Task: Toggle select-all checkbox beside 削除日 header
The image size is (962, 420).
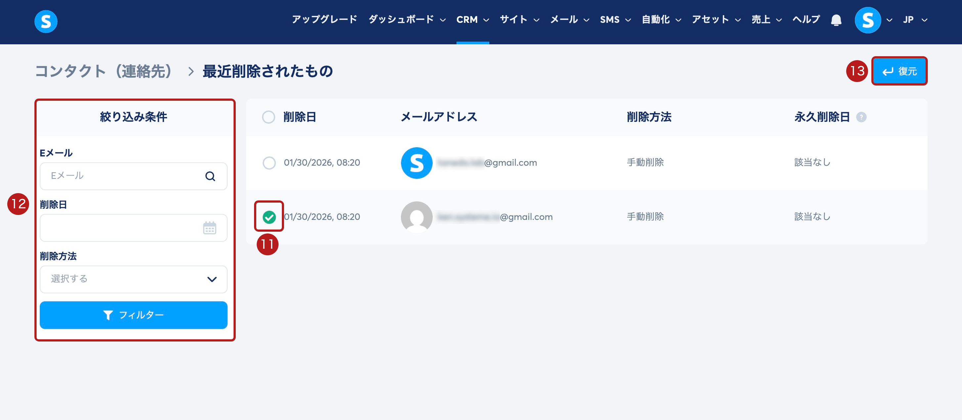Action: [x=269, y=117]
